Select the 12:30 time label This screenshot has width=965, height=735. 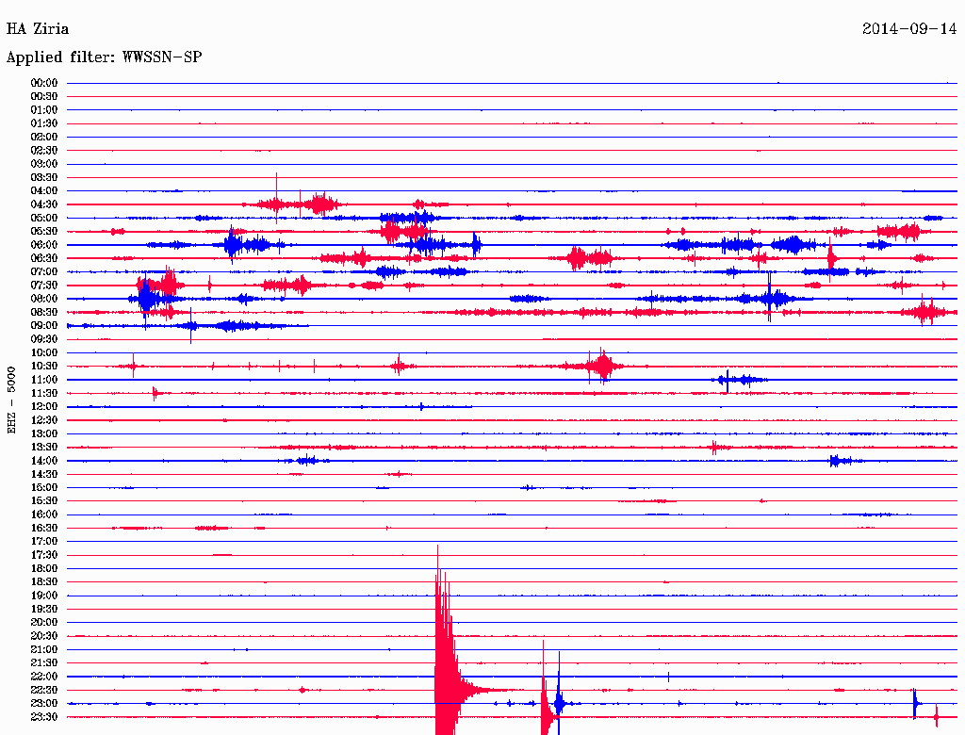click(x=44, y=420)
